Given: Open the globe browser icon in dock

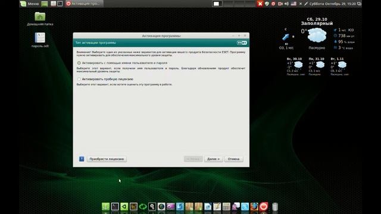Looking at the screenshot, I should click(161, 206).
